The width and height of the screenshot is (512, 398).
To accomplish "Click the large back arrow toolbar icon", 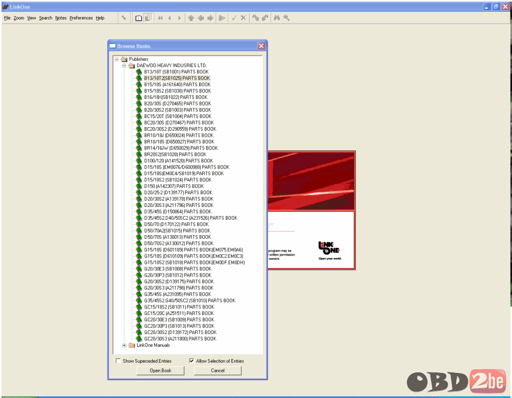I will (201, 18).
